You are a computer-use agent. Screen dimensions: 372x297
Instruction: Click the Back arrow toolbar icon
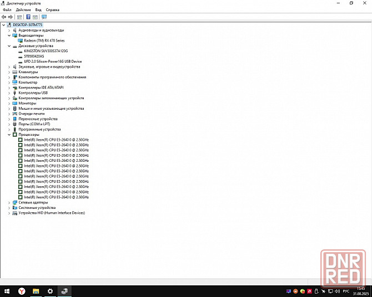click(4, 17)
